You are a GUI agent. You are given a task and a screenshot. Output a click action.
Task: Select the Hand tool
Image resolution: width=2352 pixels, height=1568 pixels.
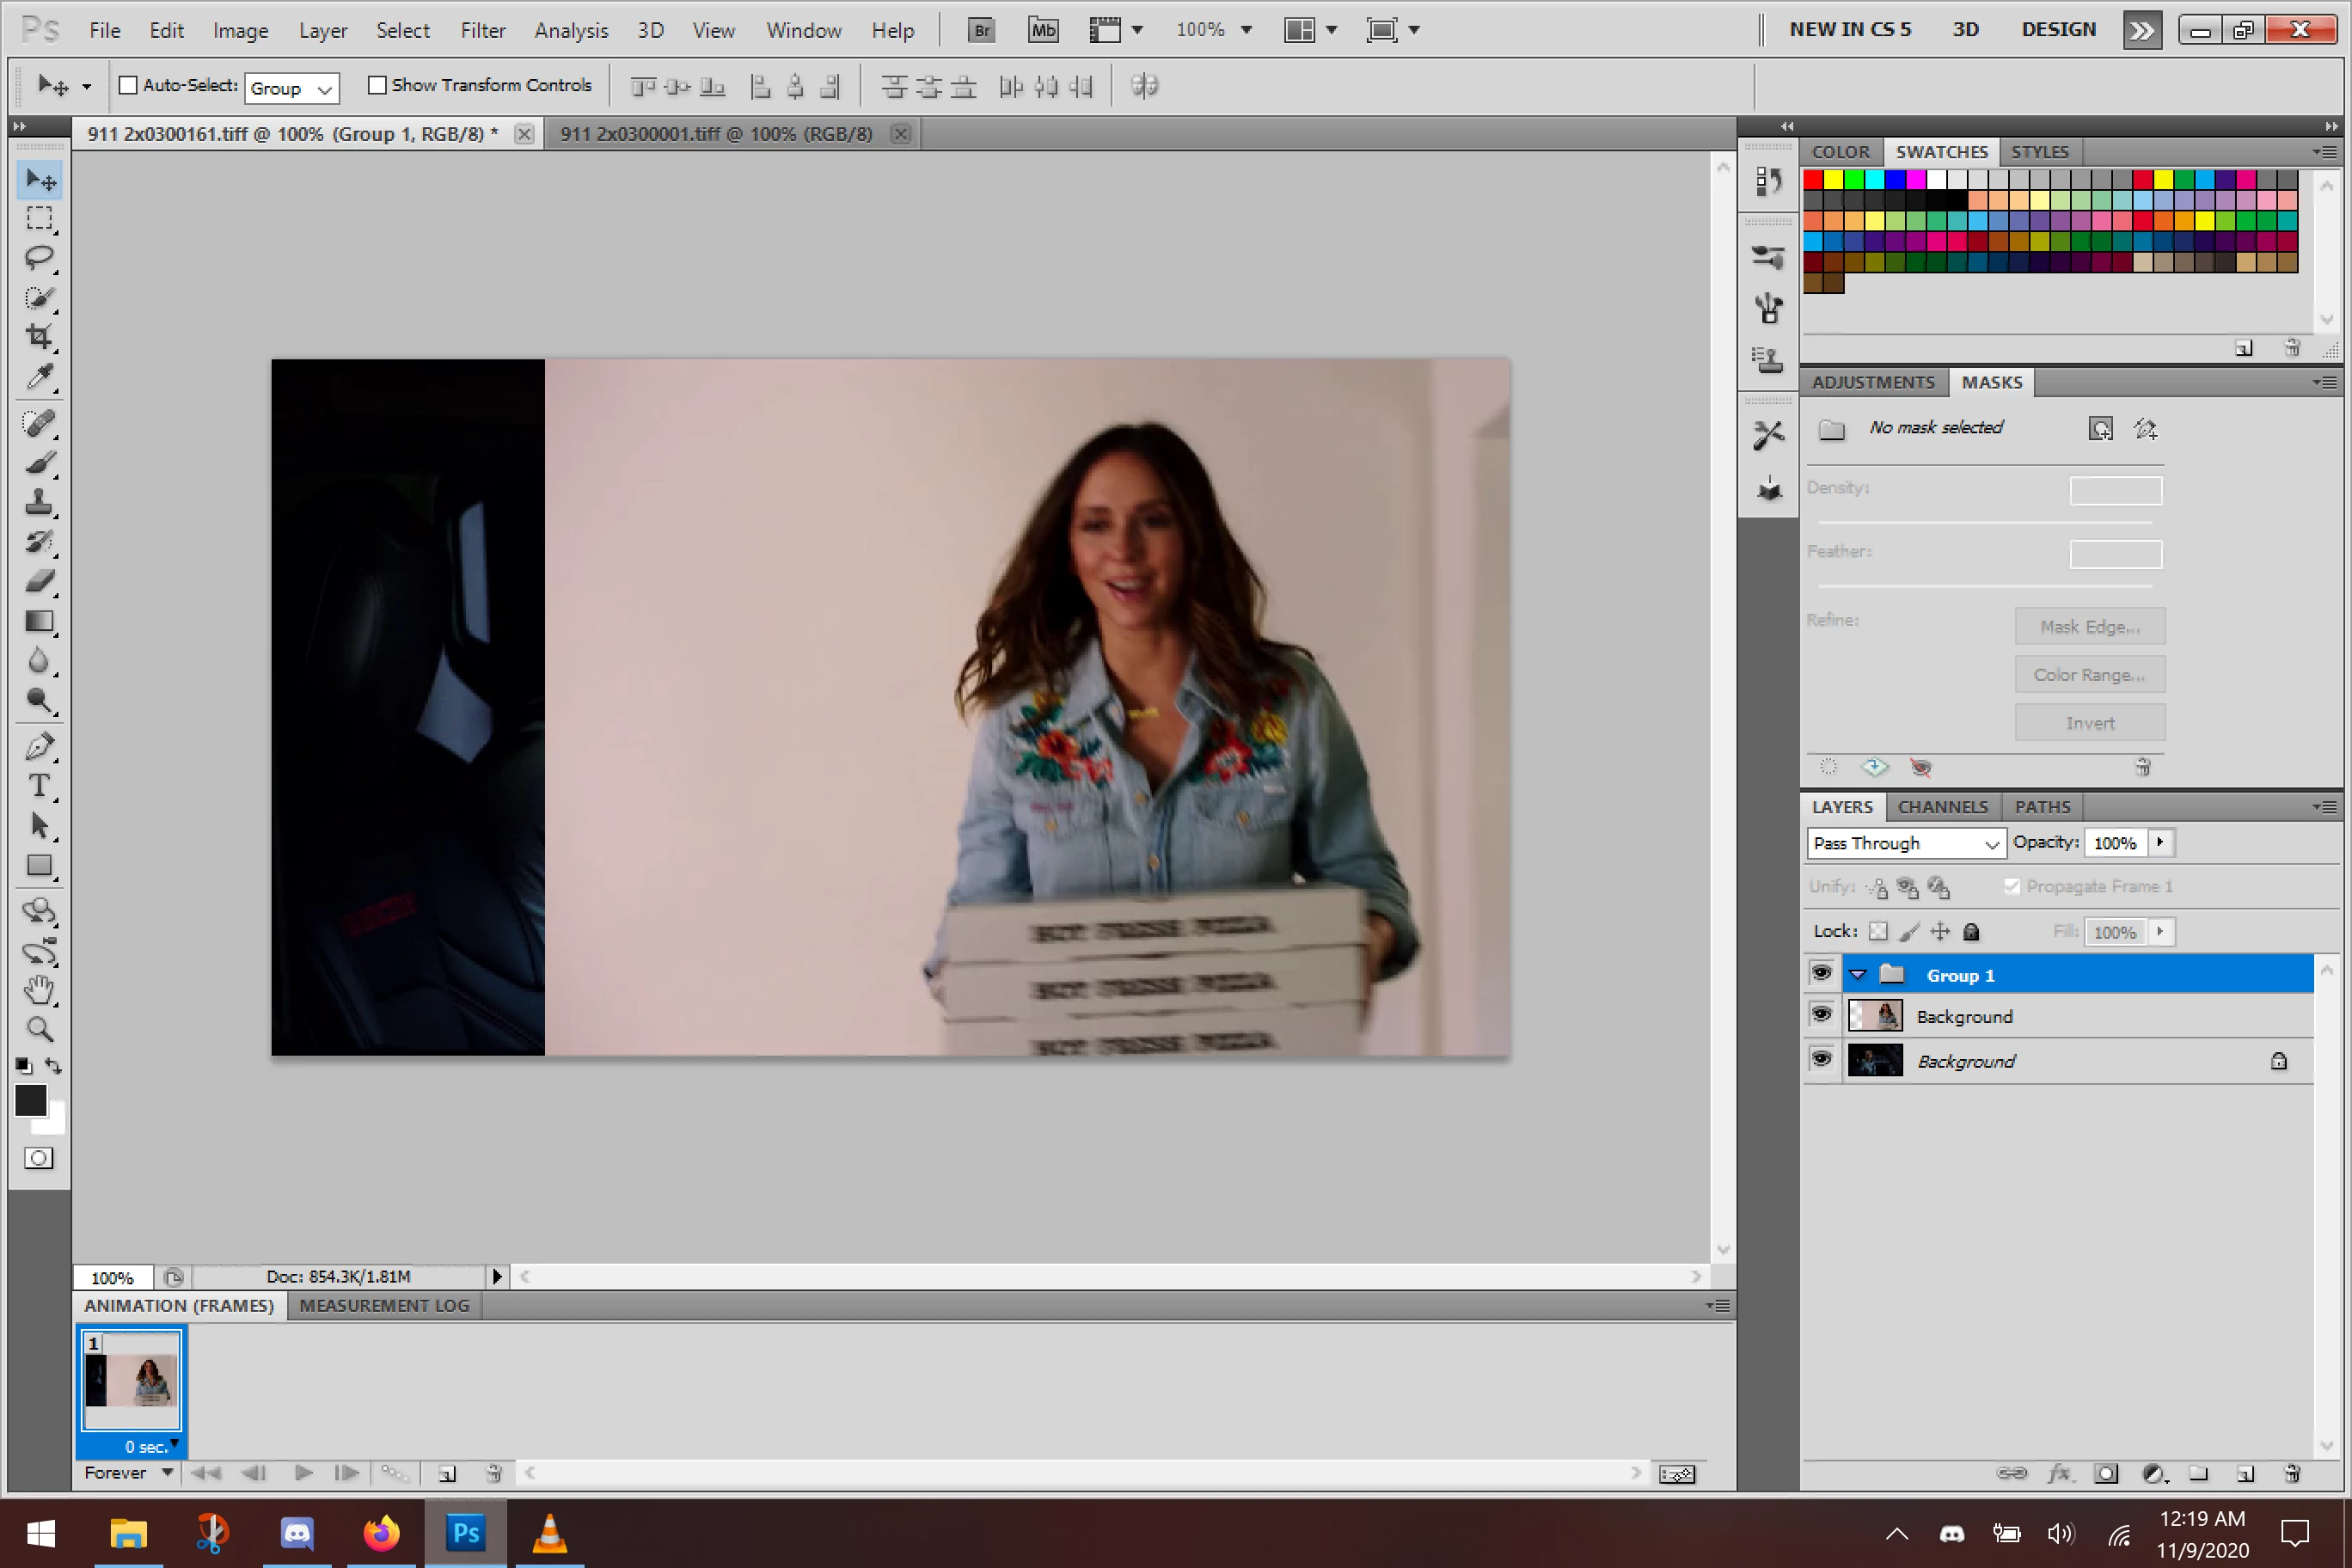pyautogui.click(x=39, y=990)
